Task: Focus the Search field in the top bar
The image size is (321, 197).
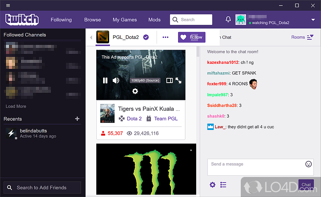Action: [191, 20]
